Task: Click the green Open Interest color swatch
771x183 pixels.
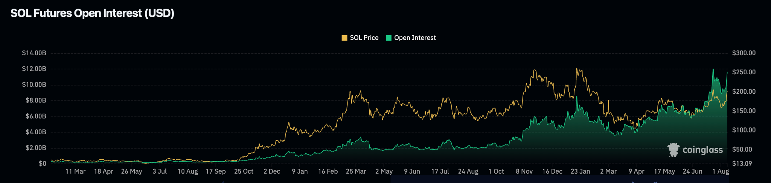Action: pos(389,38)
